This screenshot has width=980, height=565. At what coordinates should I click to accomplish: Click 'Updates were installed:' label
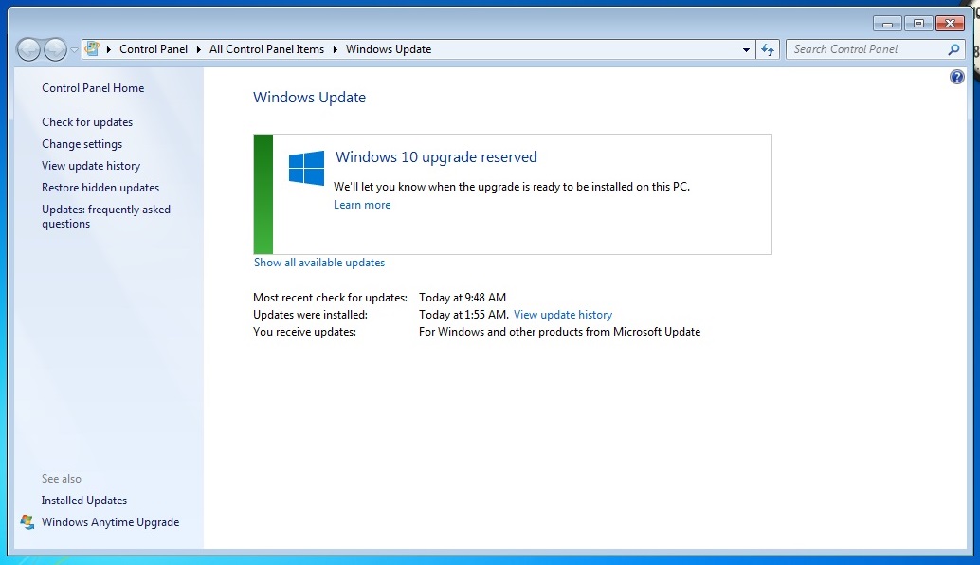click(x=310, y=315)
